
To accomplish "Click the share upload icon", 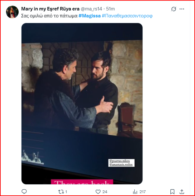I will tap(182, 192).
